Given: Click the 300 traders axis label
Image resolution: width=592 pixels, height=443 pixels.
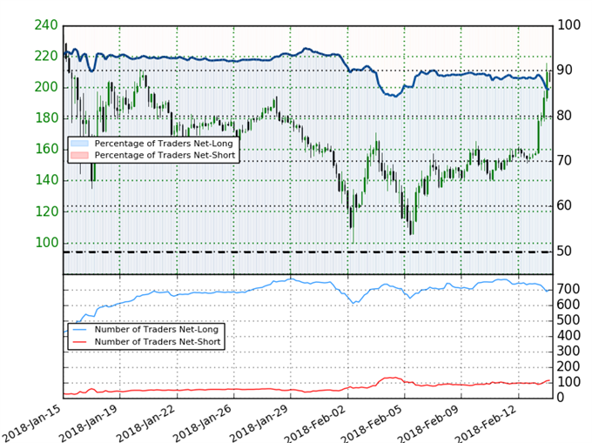Looking at the screenshot, I should tap(568, 351).
